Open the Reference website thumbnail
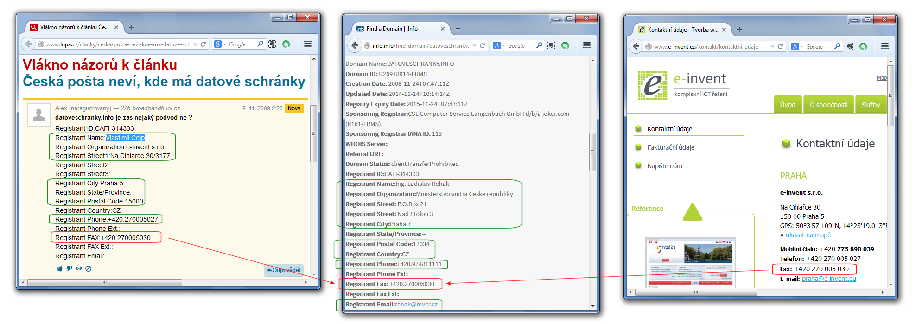Image resolution: width=922 pixels, height=324 pixels. pos(690,263)
